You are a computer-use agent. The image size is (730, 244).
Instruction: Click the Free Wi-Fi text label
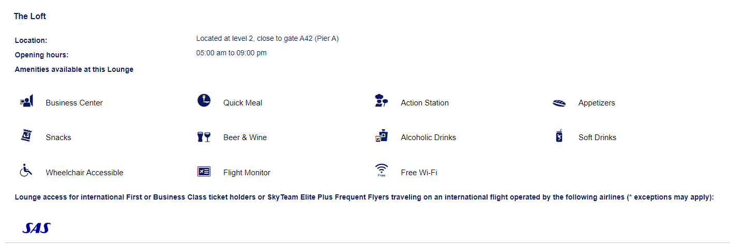[x=419, y=173]
